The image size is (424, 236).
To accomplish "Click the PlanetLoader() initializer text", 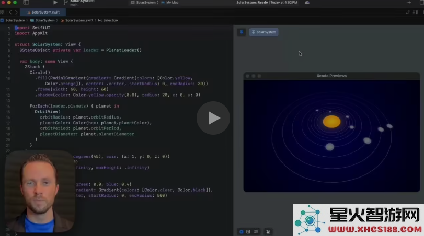I will (124, 50).
